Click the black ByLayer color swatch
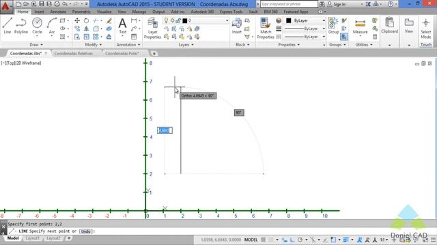 pos(288,20)
